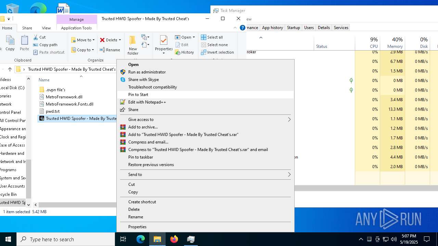Click the File Explorer help question icon

pyautogui.click(x=243, y=28)
